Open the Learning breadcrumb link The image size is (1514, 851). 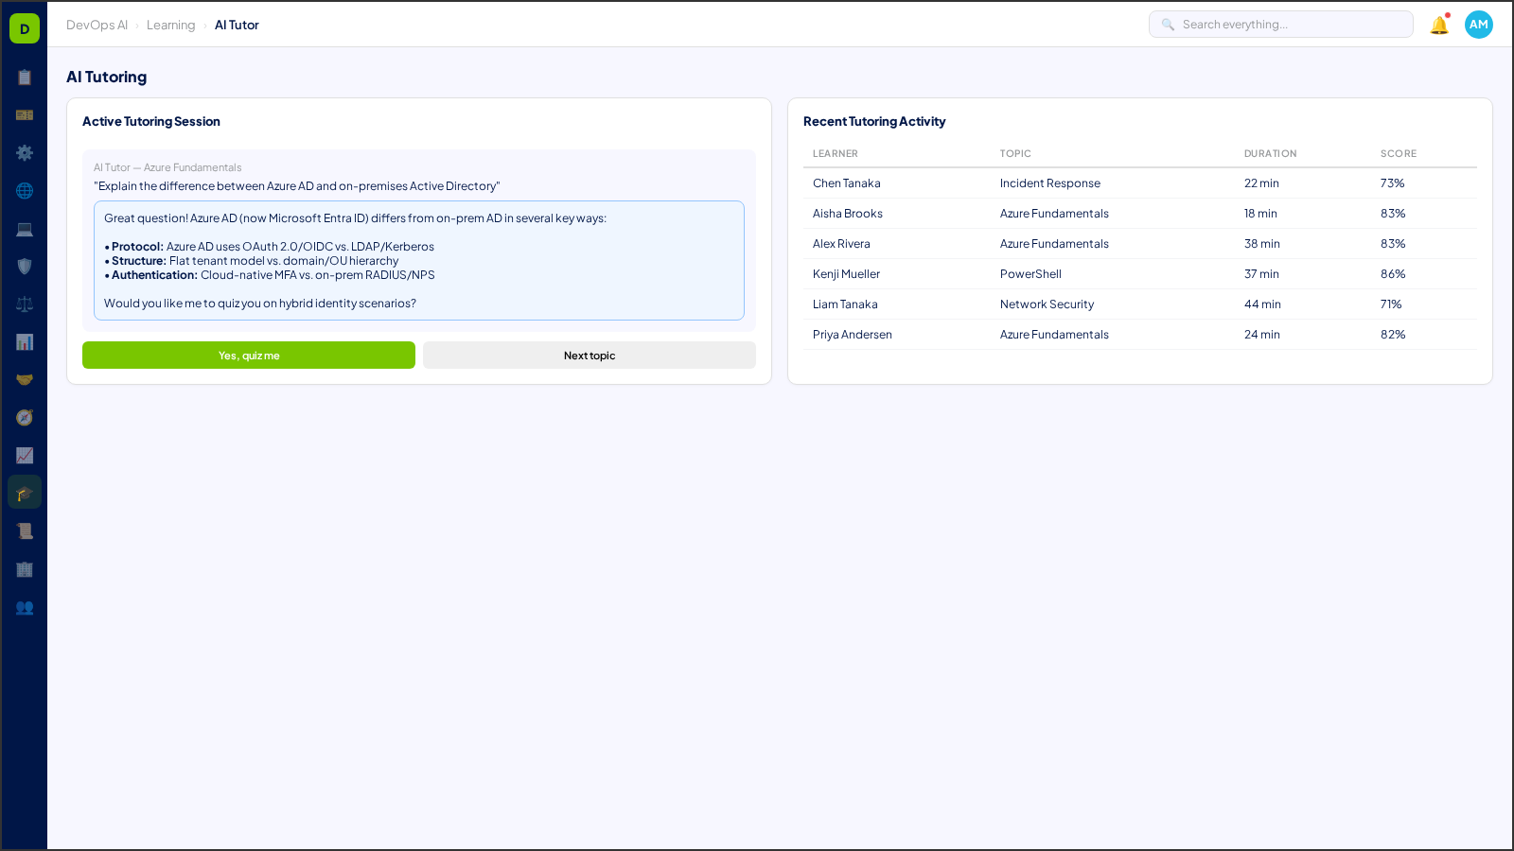point(171,25)
